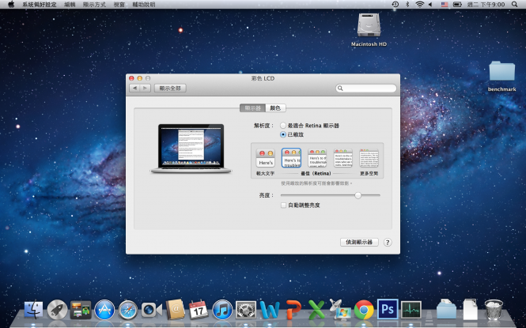Open the blue folder stack in Dock
526x328 pixels.
point(446,309)
